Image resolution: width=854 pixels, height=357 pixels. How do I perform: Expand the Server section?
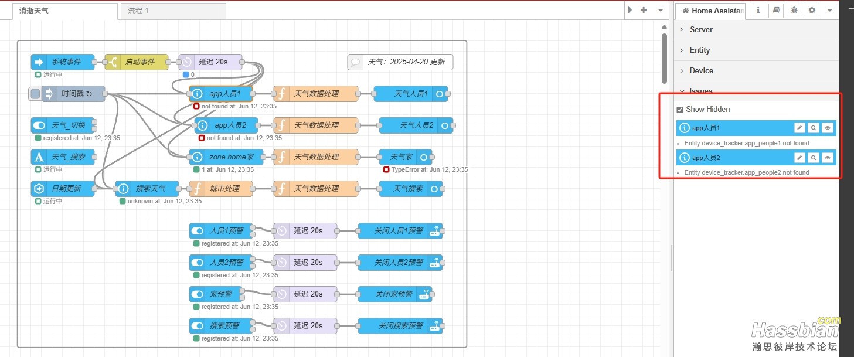701,30
